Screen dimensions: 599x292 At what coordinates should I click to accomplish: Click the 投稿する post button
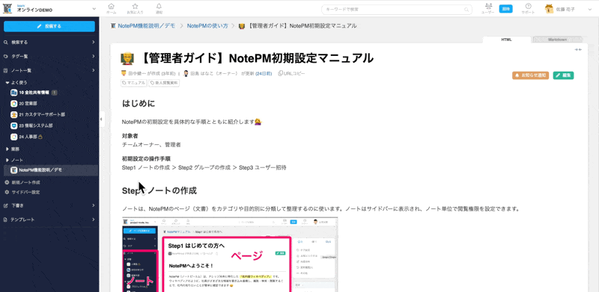pyautogui.click(x=49, y=26)
